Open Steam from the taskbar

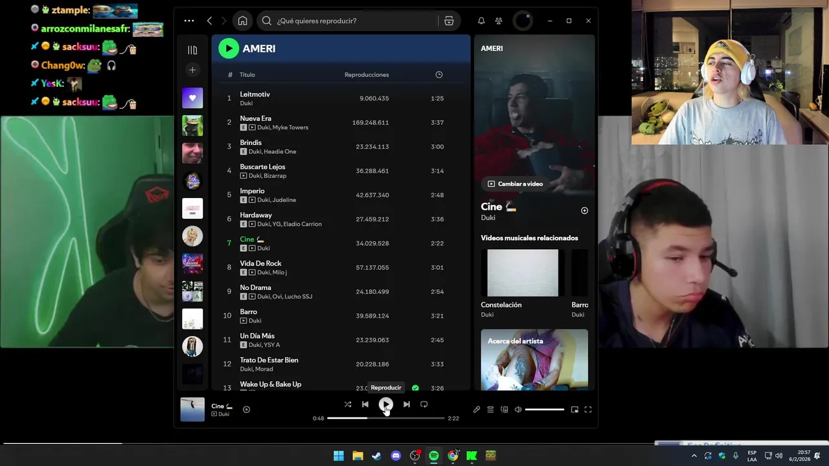(x=376, y=456)
